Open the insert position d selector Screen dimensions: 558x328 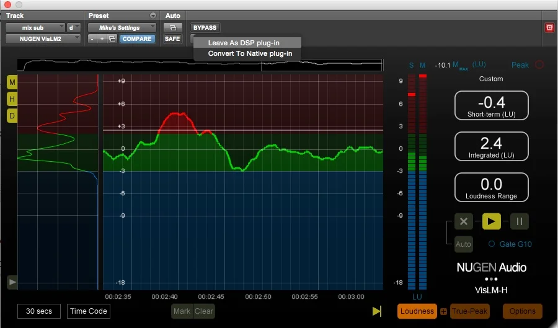coord(74,28)
